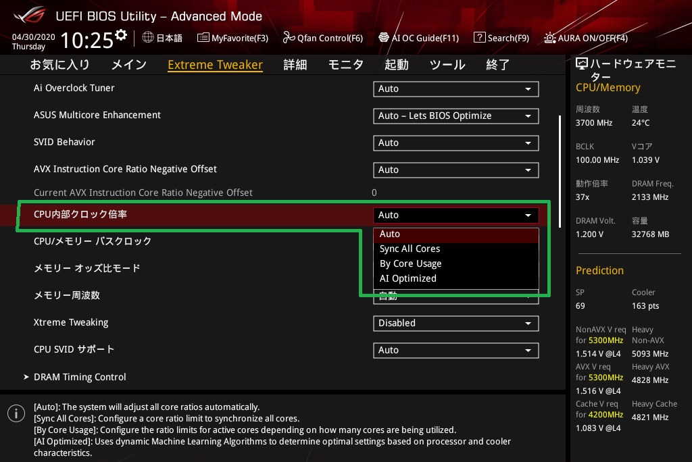
Task: Expand DRAM Timing Control submenu
Action: tap(80, 377)
